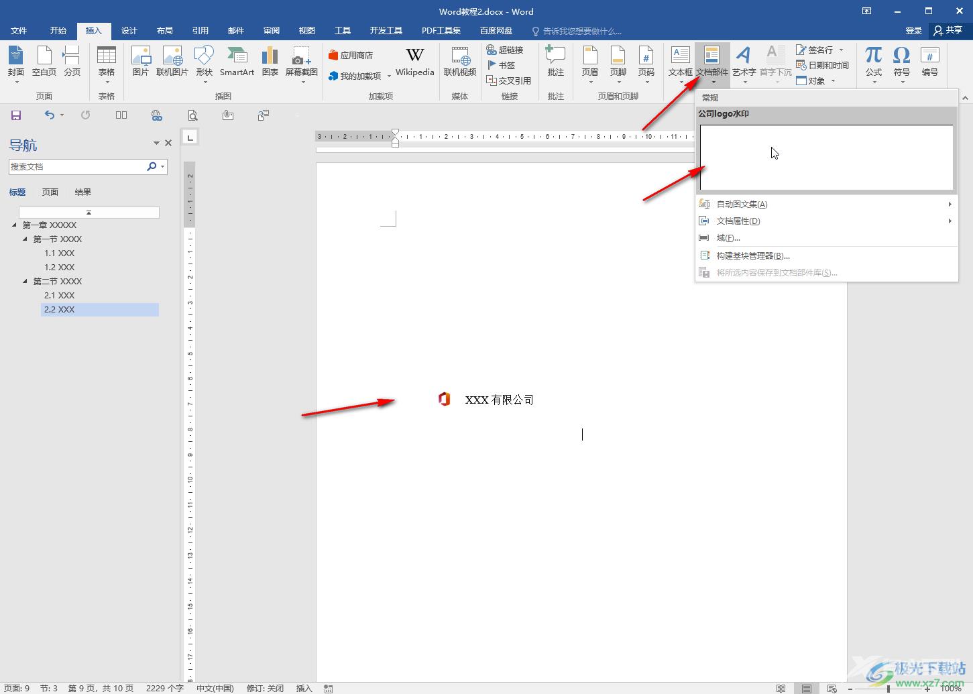Screen dimensions: 973x694
Task: Expand Document Property (文档属性) submenu
Action: [826, 221]
